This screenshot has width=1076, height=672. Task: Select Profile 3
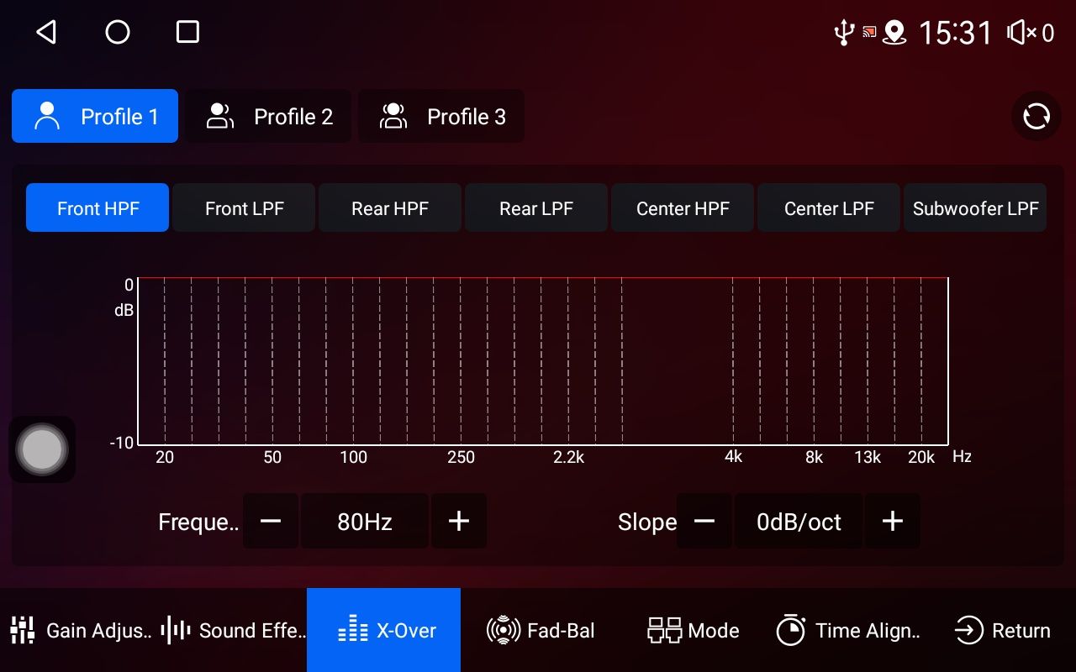[442, 117]
